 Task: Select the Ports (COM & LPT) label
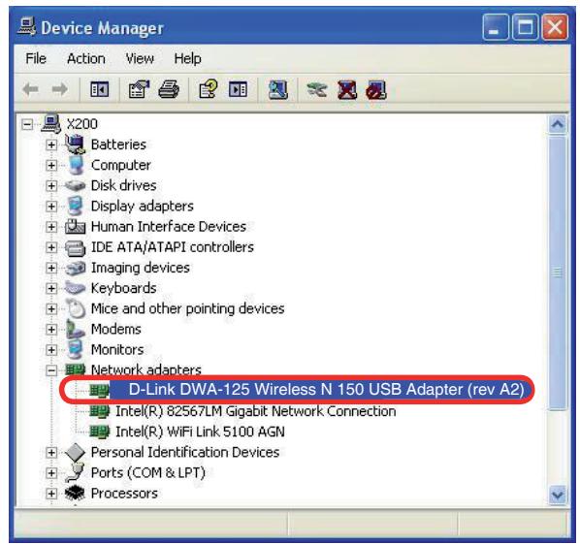click(148, 472)
